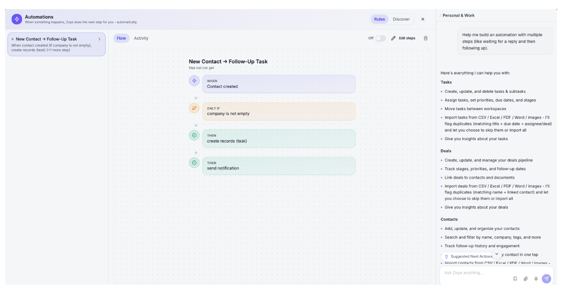
Task: Click 'Create, update, and manage your deals pipeline' bullet
Action: coord(489,160)
